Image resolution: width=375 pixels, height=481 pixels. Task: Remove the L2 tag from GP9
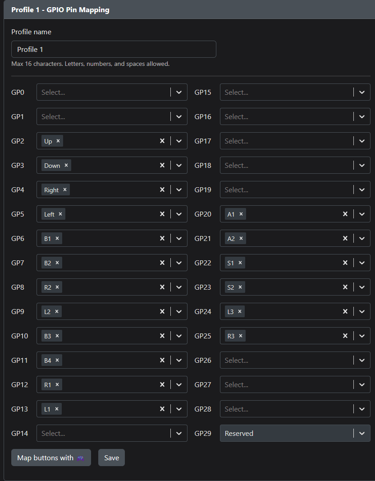(57, 311)
